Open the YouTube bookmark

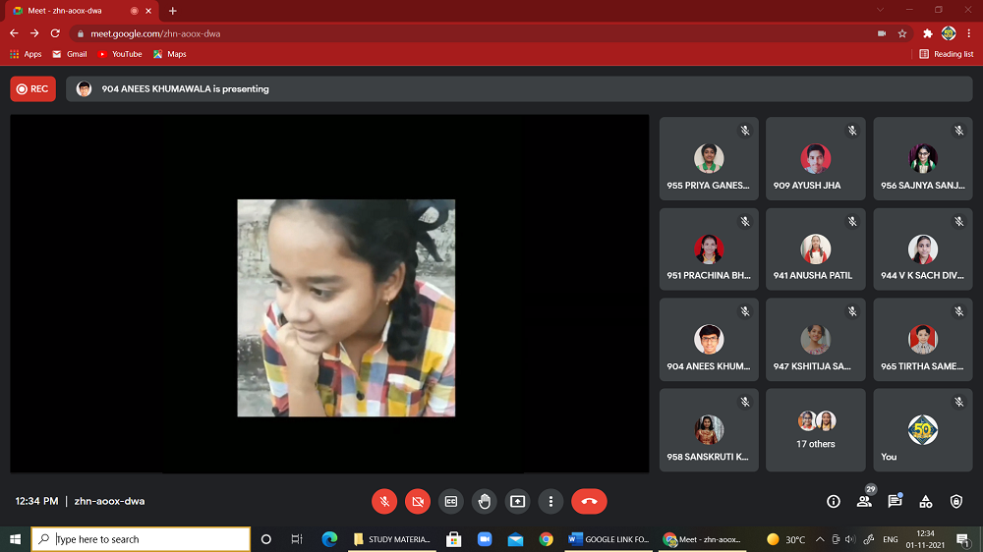click(x=120, y=54)
